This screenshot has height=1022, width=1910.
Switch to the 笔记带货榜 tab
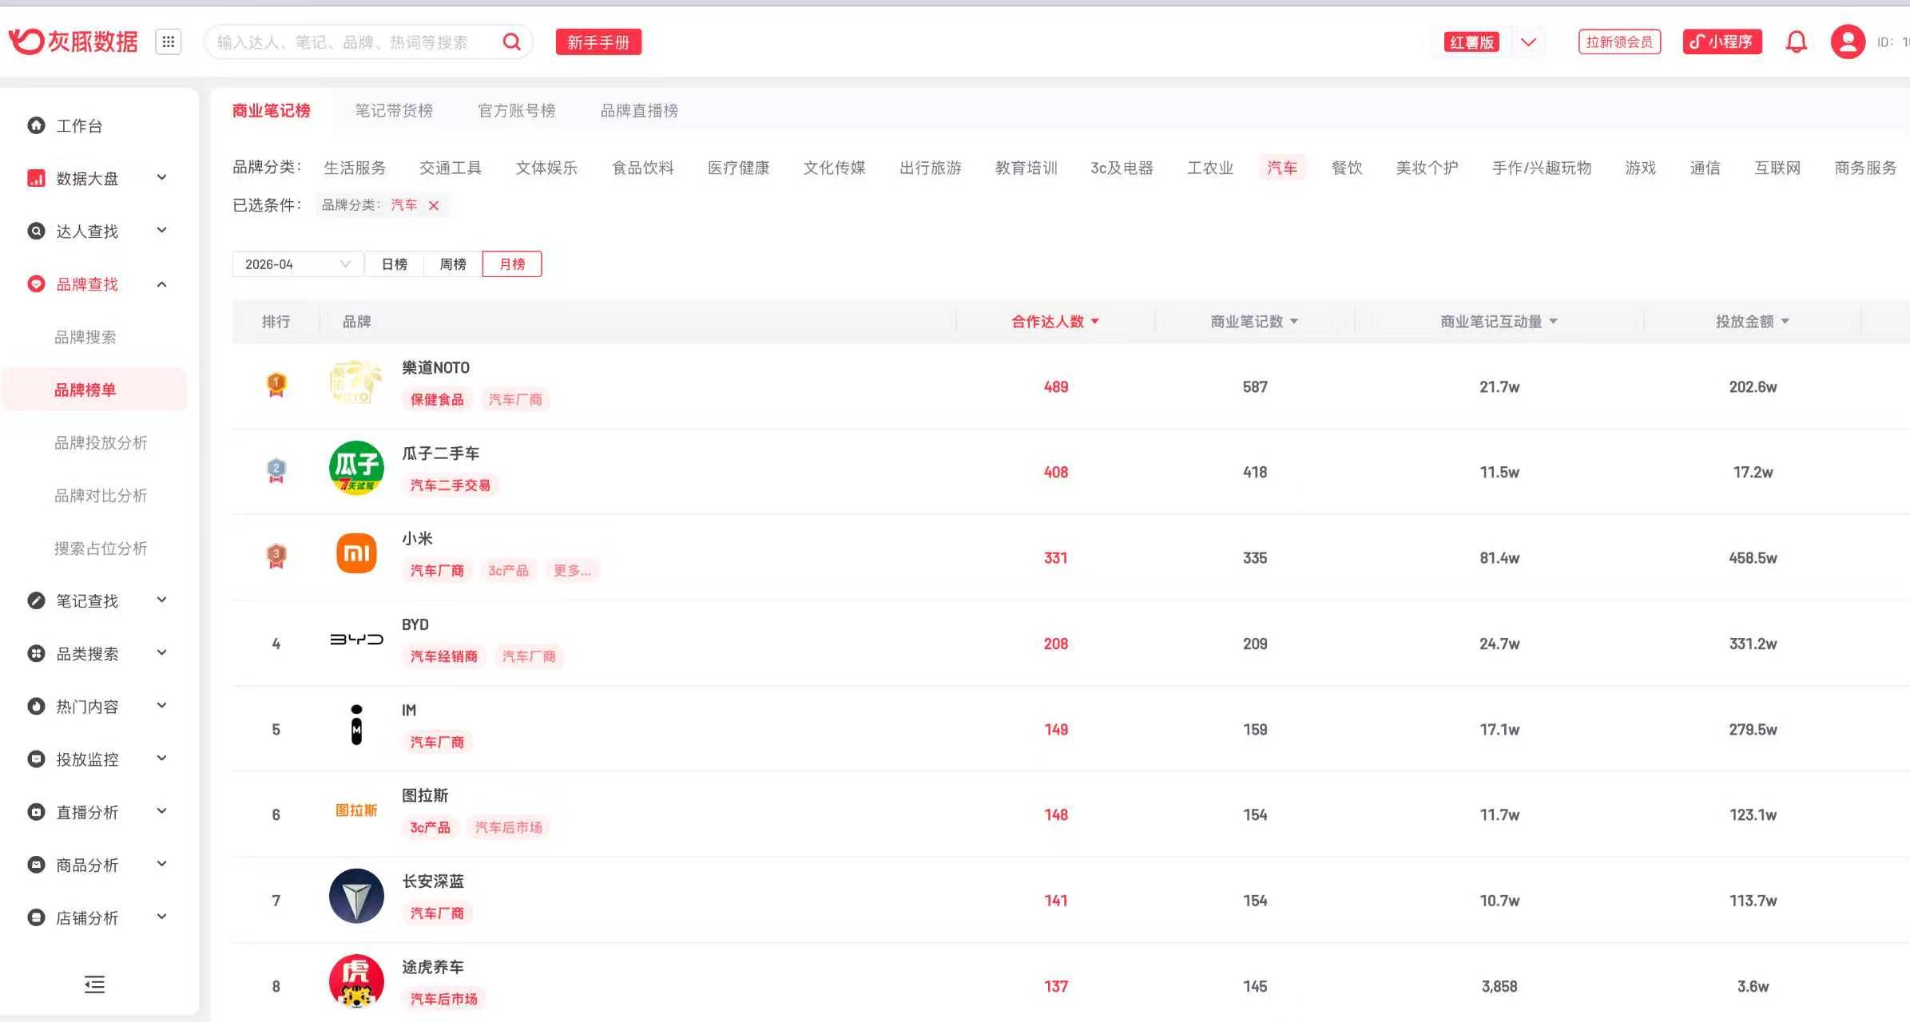(x=394, y=111)
